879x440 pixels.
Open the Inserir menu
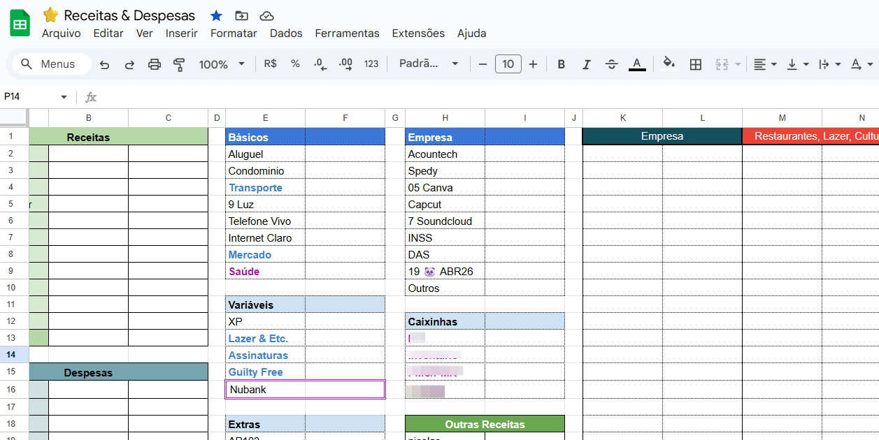pos(182,34)
